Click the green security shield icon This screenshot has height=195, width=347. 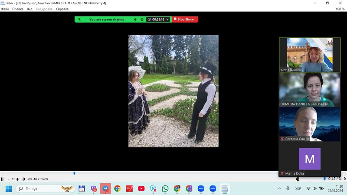142,19
